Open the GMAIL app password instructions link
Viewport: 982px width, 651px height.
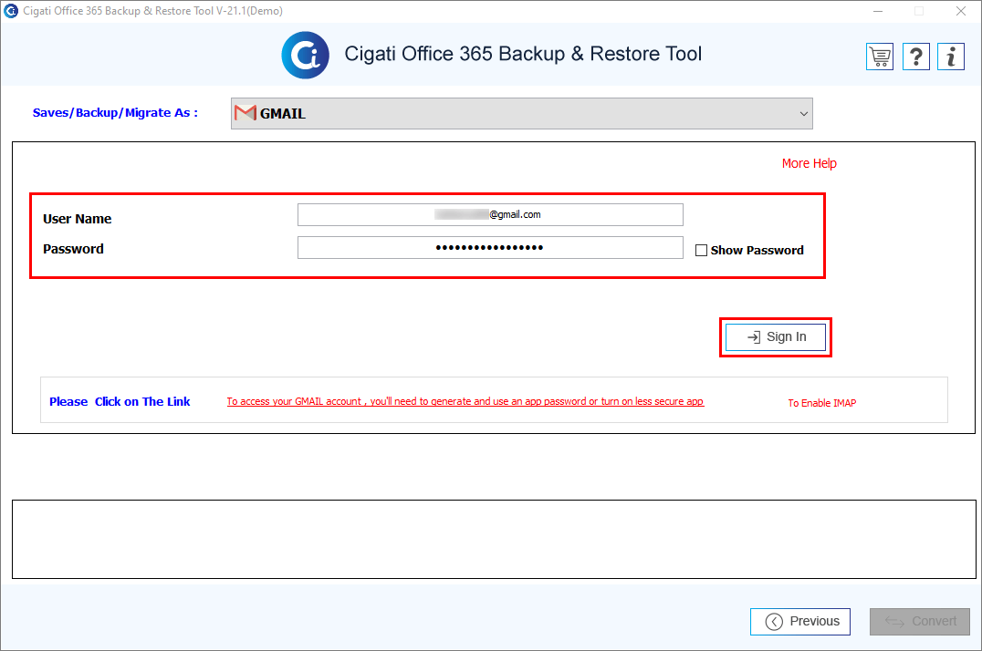[465, 401]
